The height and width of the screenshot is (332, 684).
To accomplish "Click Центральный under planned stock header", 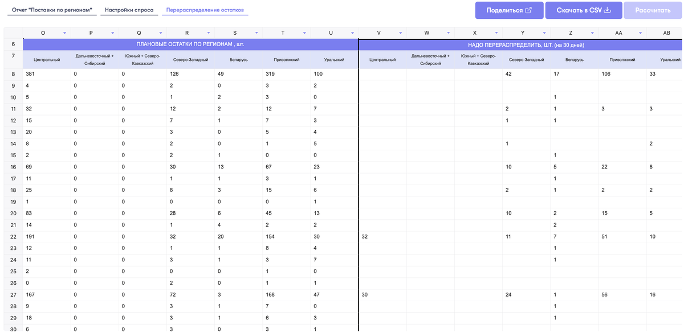I will click(x=47, y=59).
